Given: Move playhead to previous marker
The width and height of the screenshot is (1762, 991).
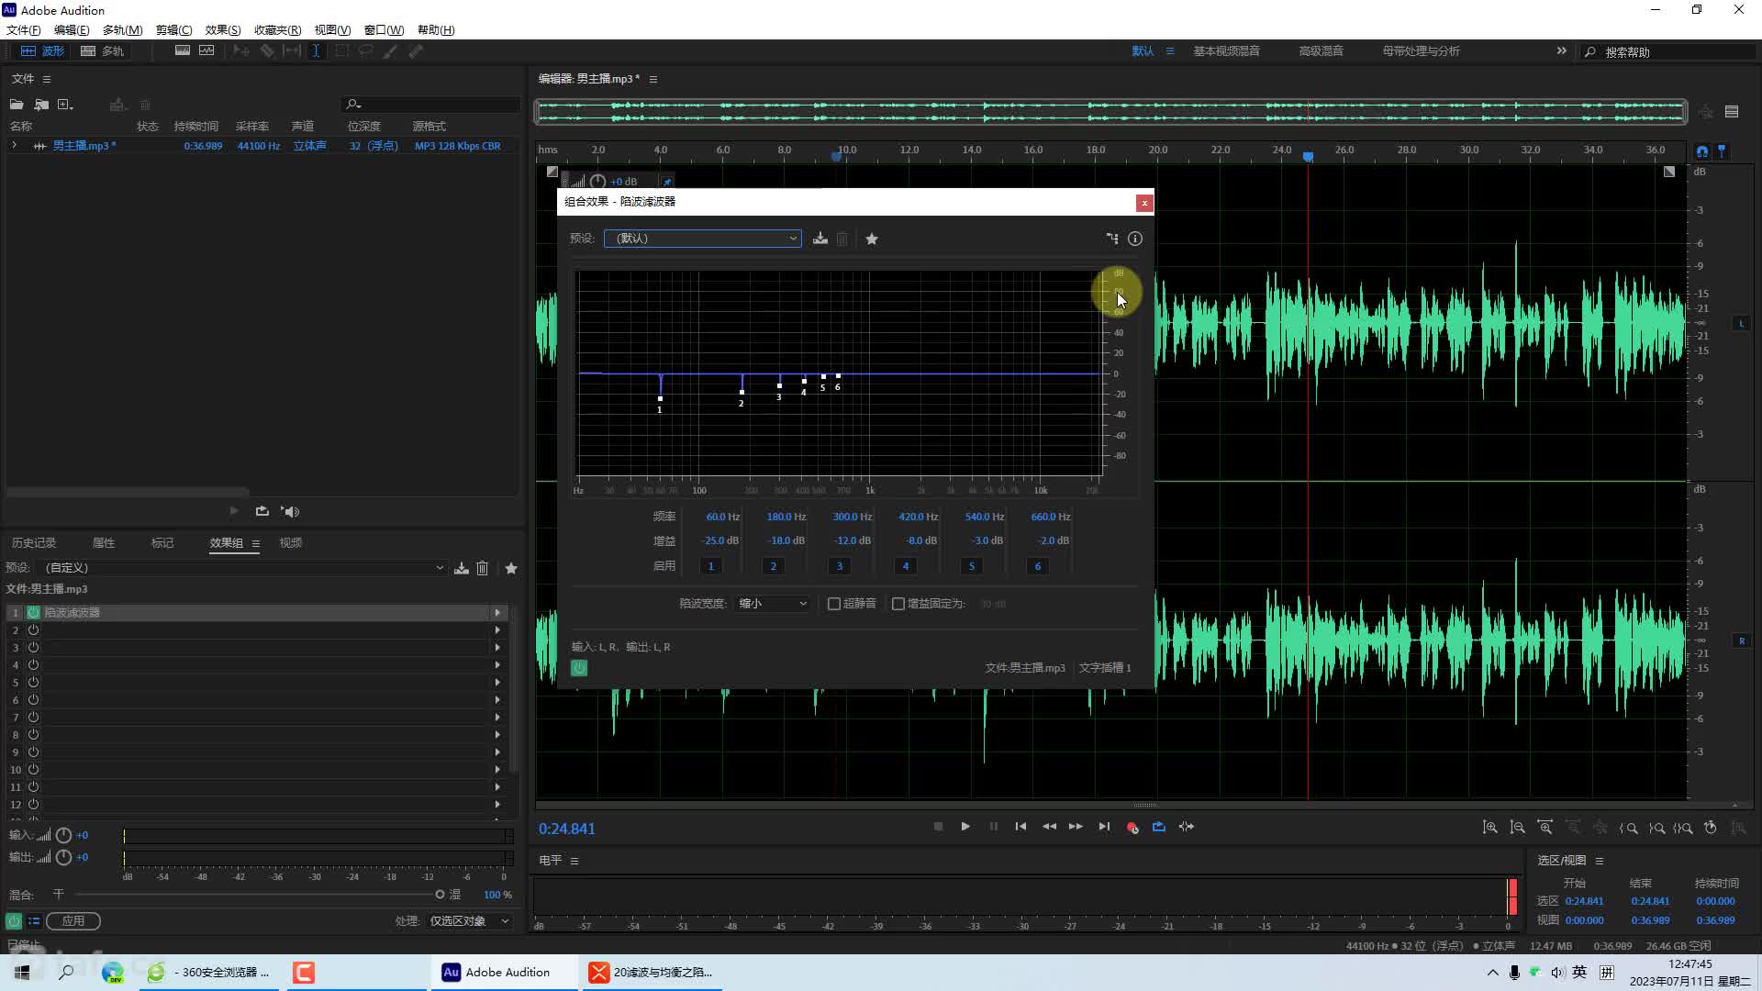Looking at the screenshot, I should point(1020,827).
